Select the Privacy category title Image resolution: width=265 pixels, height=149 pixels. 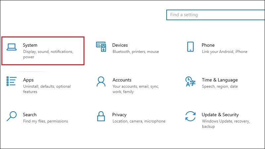pyautogui.click(x=119, y=115)
